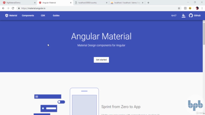The width and height of the screenshot is (205, 115).
Task: Click the GitHub text link
Action: [x=197, y=16]
